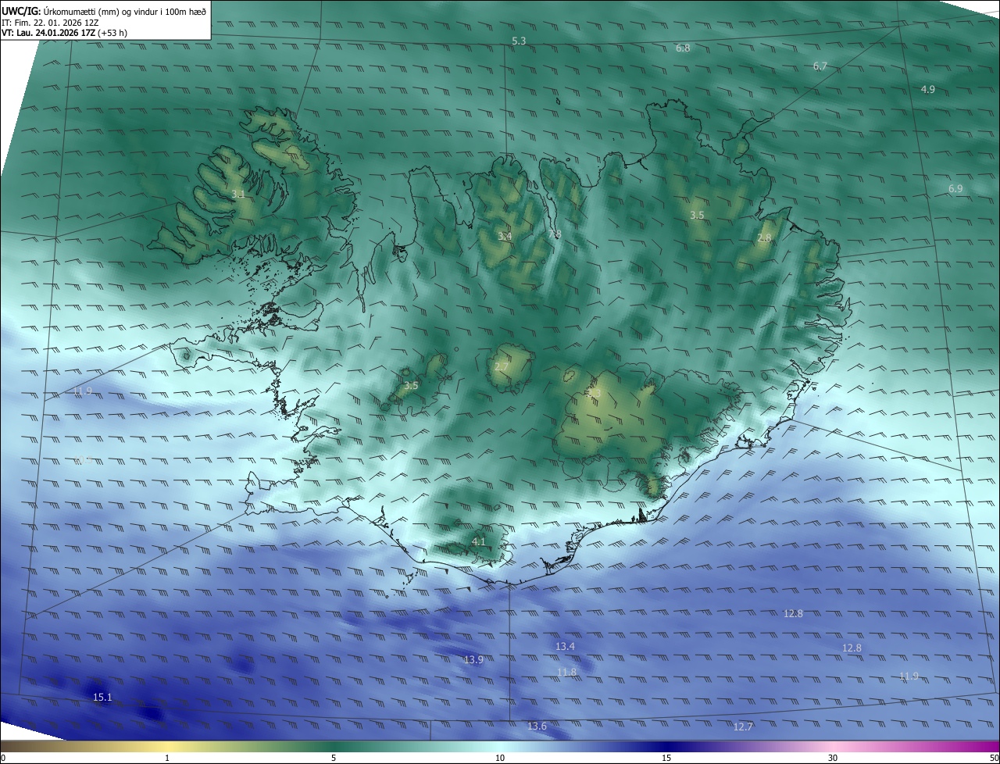Click the 2.7 value on the glacier
The image size is (1000, 764).
[502, 366]
